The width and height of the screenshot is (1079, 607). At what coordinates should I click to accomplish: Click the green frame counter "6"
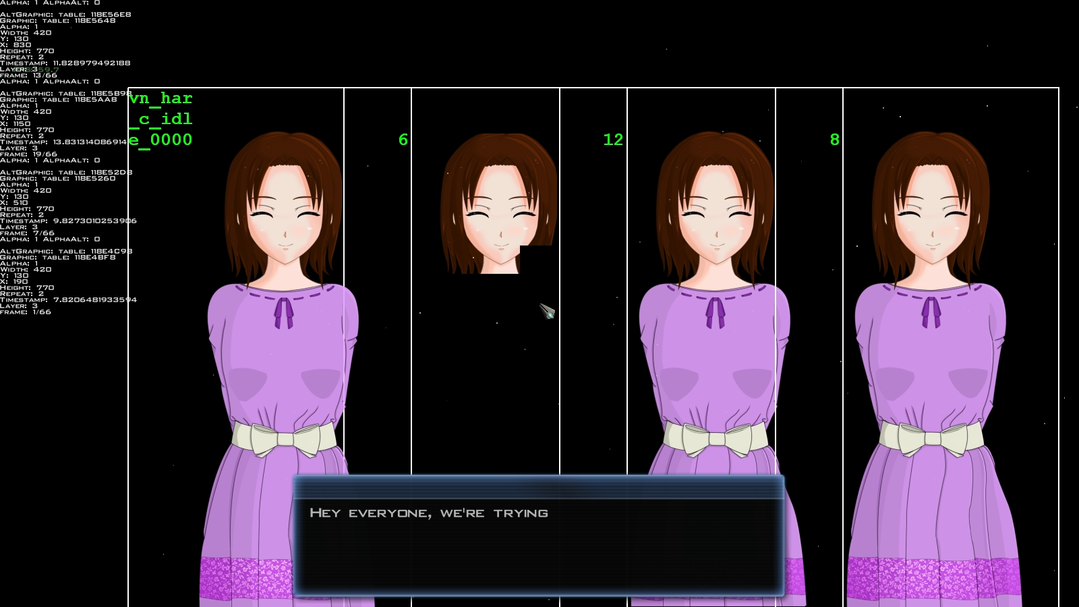(x=403, y=140)
